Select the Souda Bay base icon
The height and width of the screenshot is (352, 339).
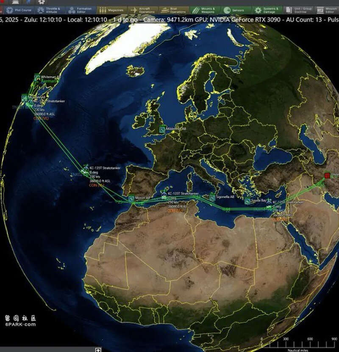(x=247, y=201)
